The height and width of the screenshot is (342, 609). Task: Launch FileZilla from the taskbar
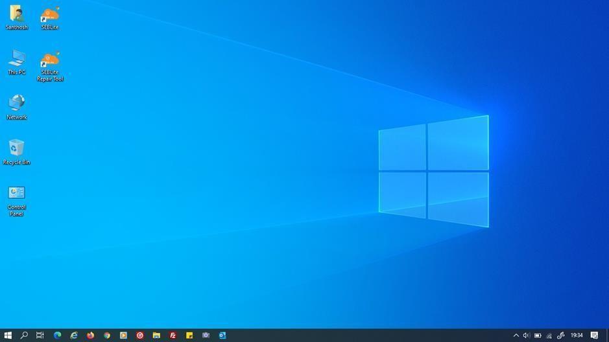tap(173, 336)
